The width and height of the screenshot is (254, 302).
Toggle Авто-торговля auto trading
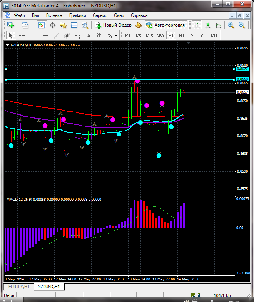(165, 25)
